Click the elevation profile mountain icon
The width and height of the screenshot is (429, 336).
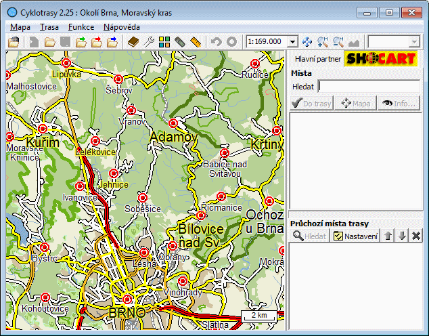[354, 42]
